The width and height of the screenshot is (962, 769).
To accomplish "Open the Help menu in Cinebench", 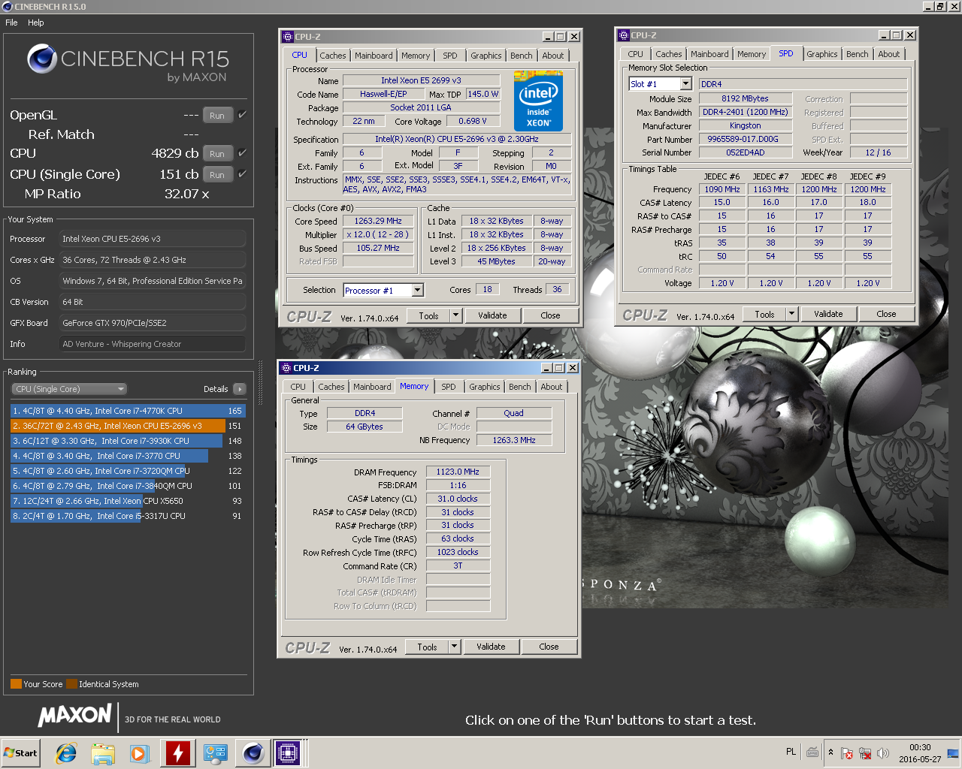I will tap(36, 23).
